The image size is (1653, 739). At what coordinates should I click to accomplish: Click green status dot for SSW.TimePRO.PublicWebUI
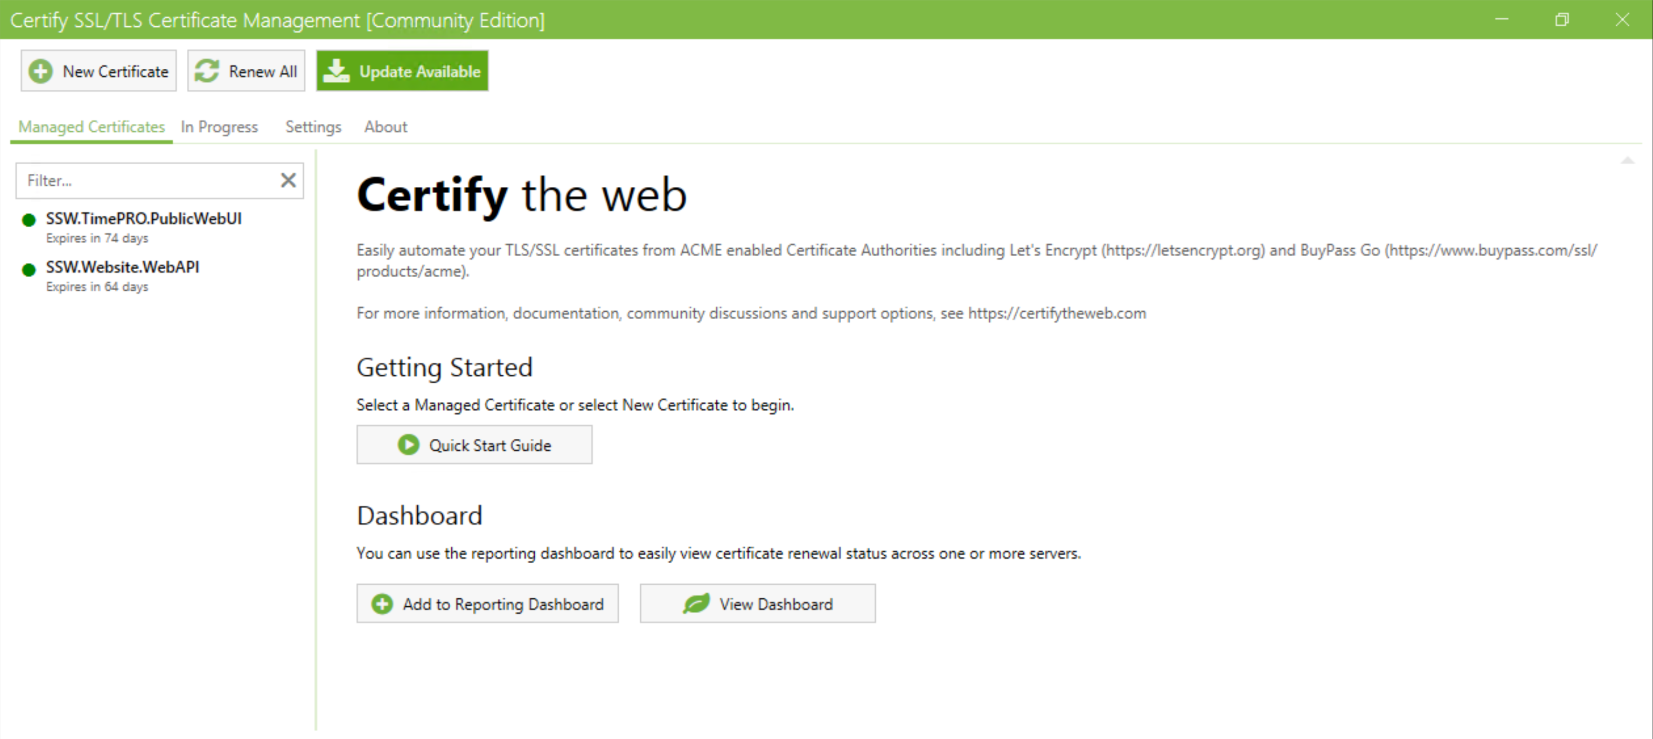[x=29, y=220]
